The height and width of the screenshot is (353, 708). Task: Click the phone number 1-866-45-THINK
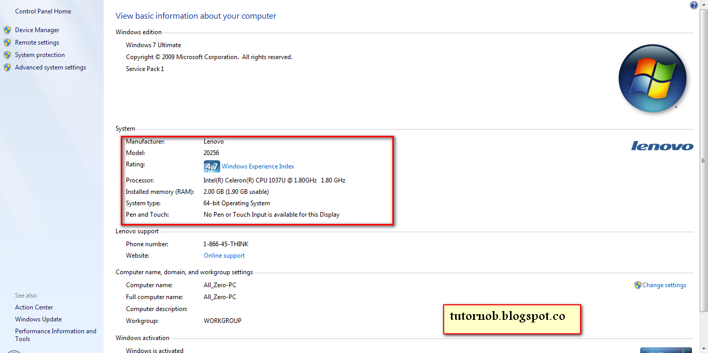coord(226,244)
